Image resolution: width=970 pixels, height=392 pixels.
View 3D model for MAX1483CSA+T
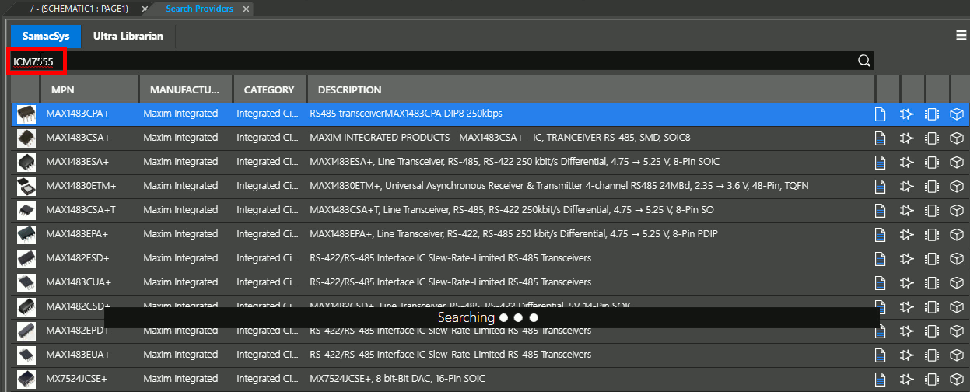tap(957, 211)
